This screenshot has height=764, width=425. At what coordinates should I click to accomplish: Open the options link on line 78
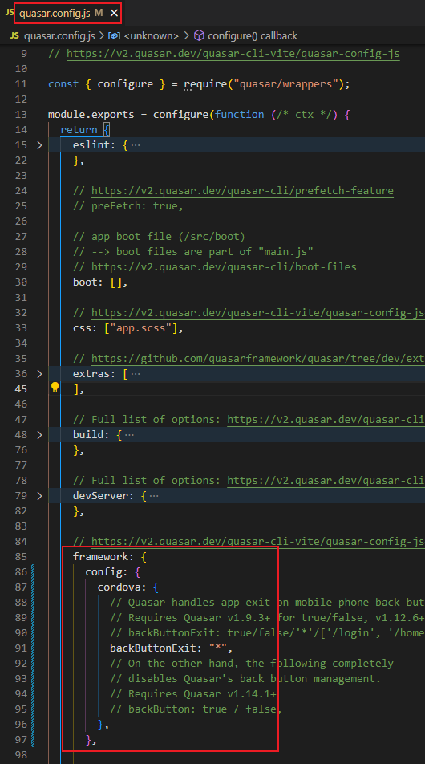(x=326, y=481)
